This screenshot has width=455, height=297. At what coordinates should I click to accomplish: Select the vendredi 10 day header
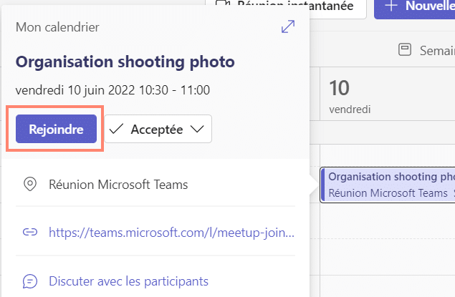tap(350, 97)
